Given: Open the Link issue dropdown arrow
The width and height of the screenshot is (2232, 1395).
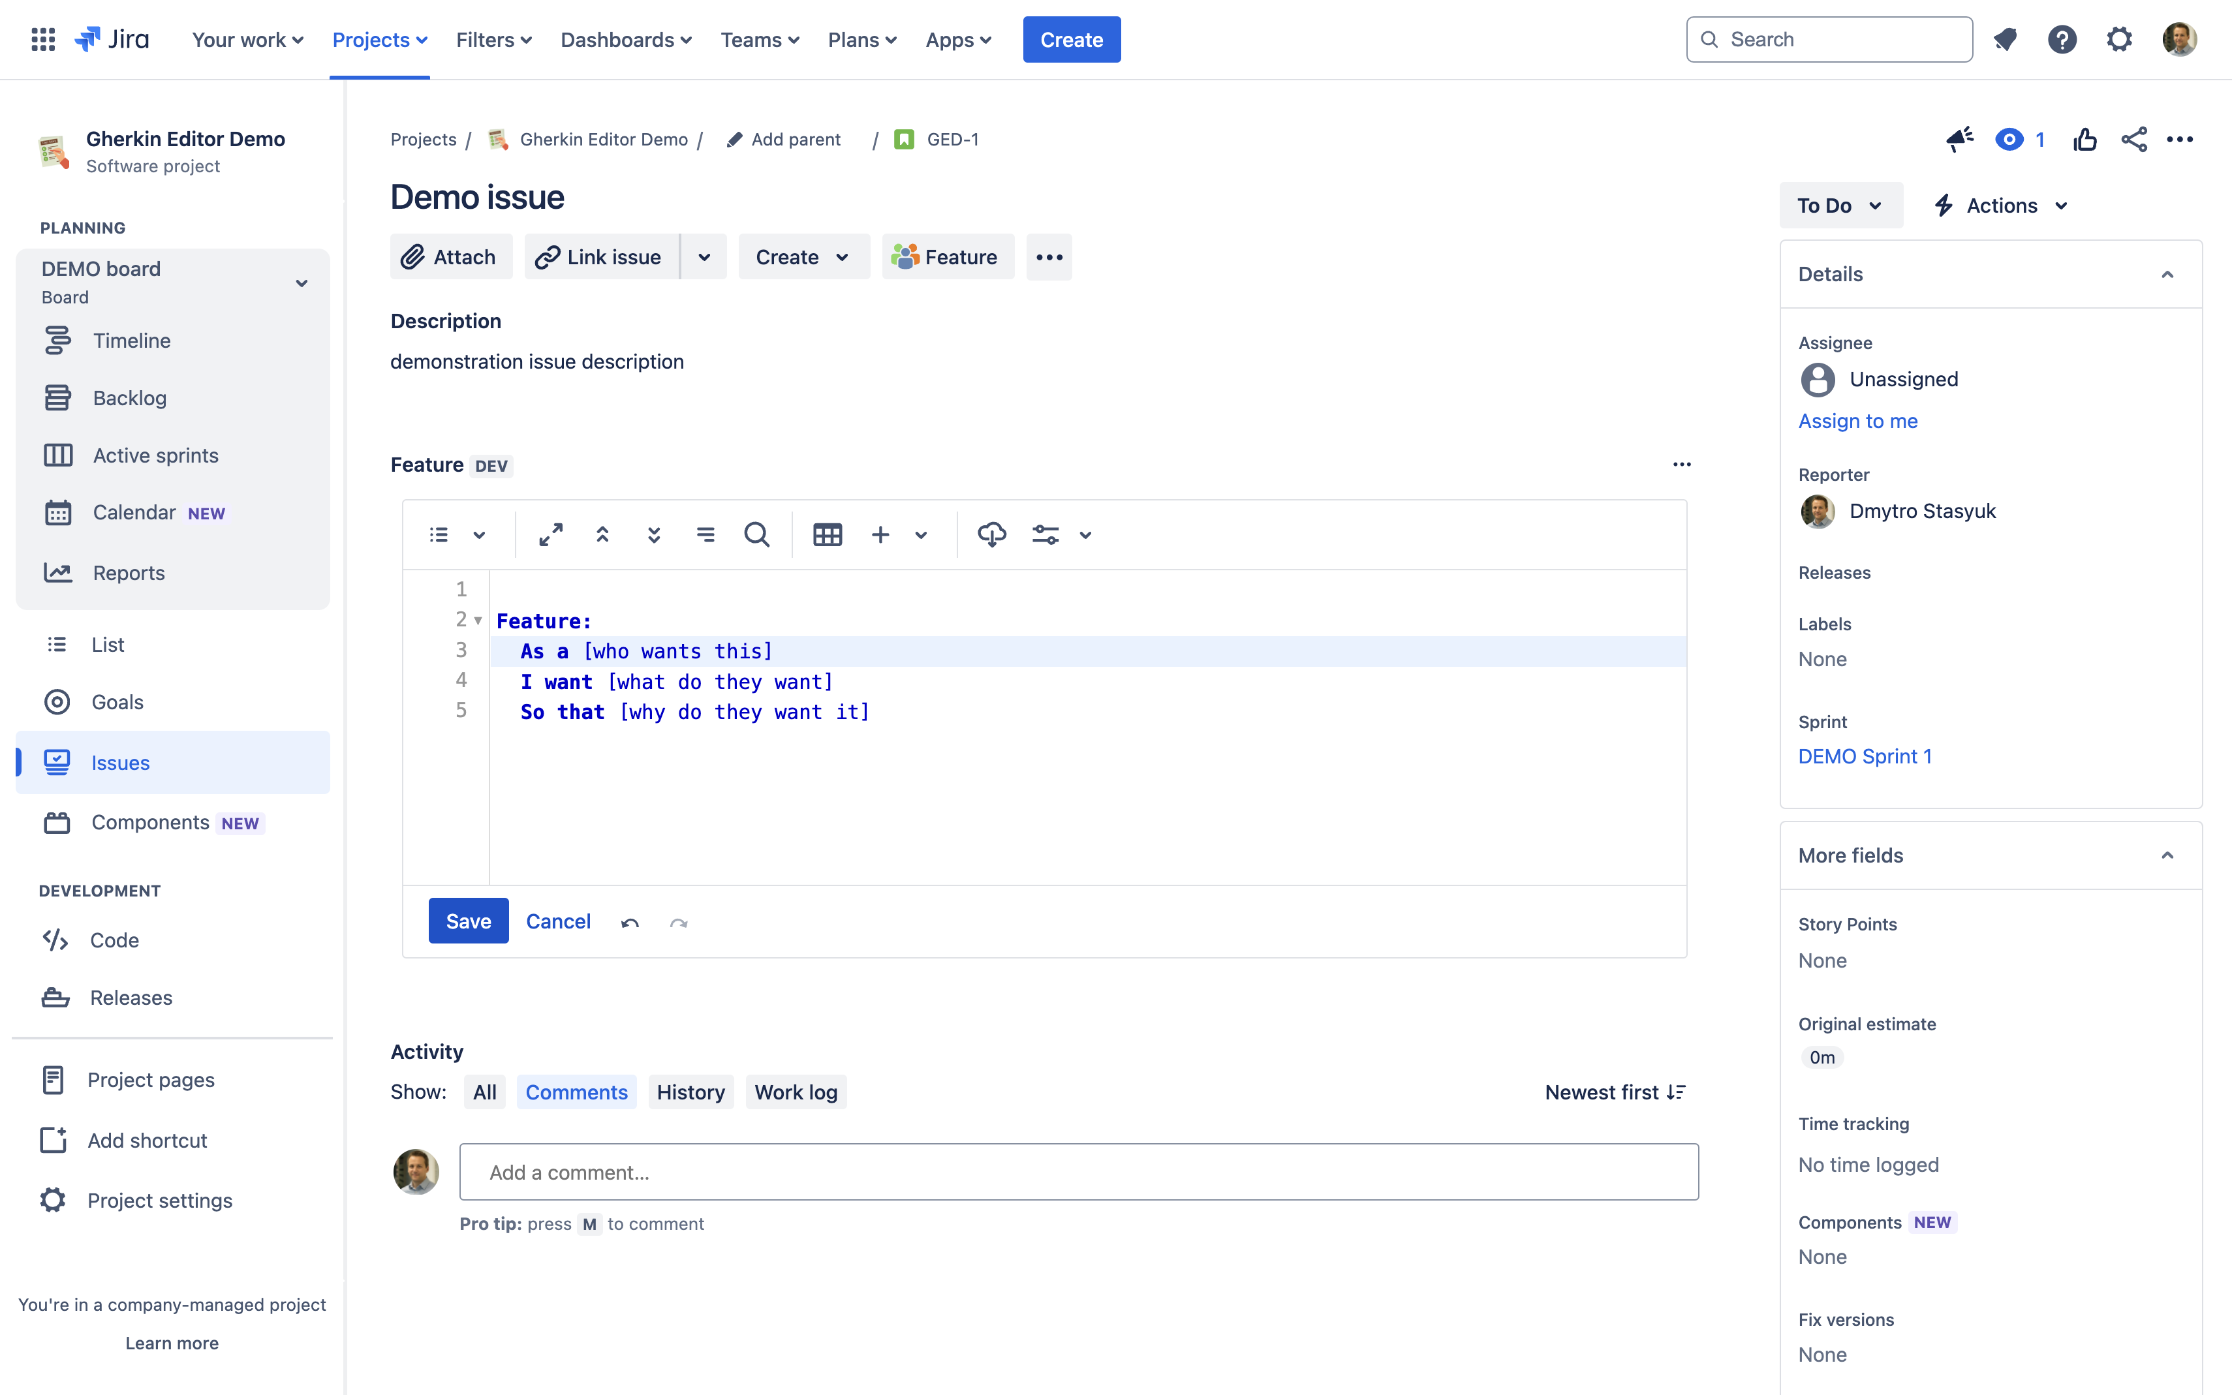Looking at the screenshot, I should [704, 256].
